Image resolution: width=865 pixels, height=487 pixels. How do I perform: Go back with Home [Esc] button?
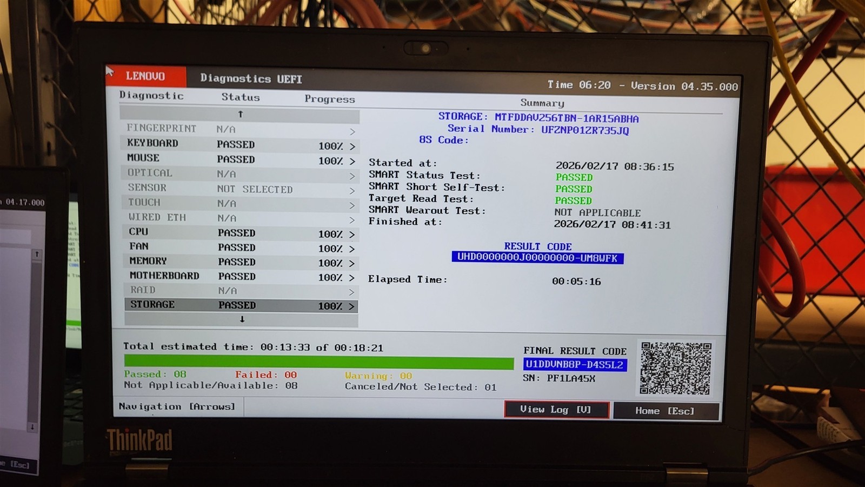[666, 411]
